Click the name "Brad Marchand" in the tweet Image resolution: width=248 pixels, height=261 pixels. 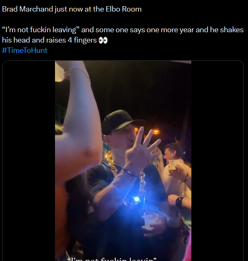27,9
